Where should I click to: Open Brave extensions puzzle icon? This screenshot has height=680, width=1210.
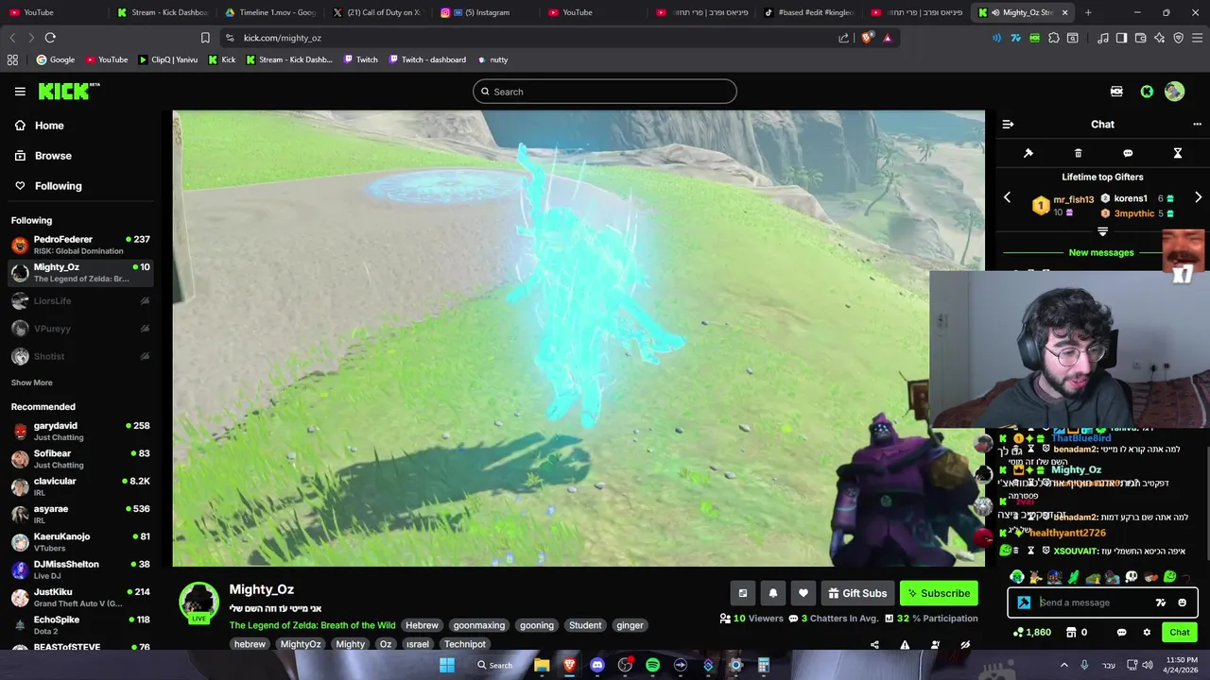coord(1054,38)
